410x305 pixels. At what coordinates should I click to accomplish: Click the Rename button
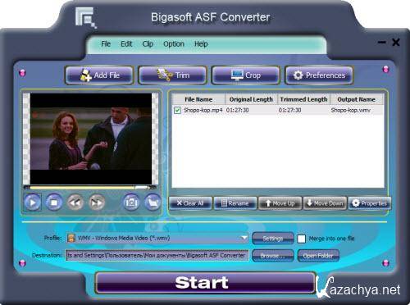pyautogui.click(x=235, y=203)
